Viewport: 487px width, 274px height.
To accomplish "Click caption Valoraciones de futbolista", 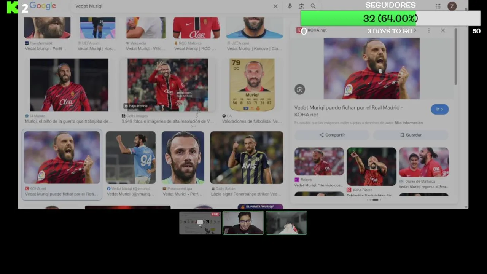I will pyautogui.click(x=252, y=121).
